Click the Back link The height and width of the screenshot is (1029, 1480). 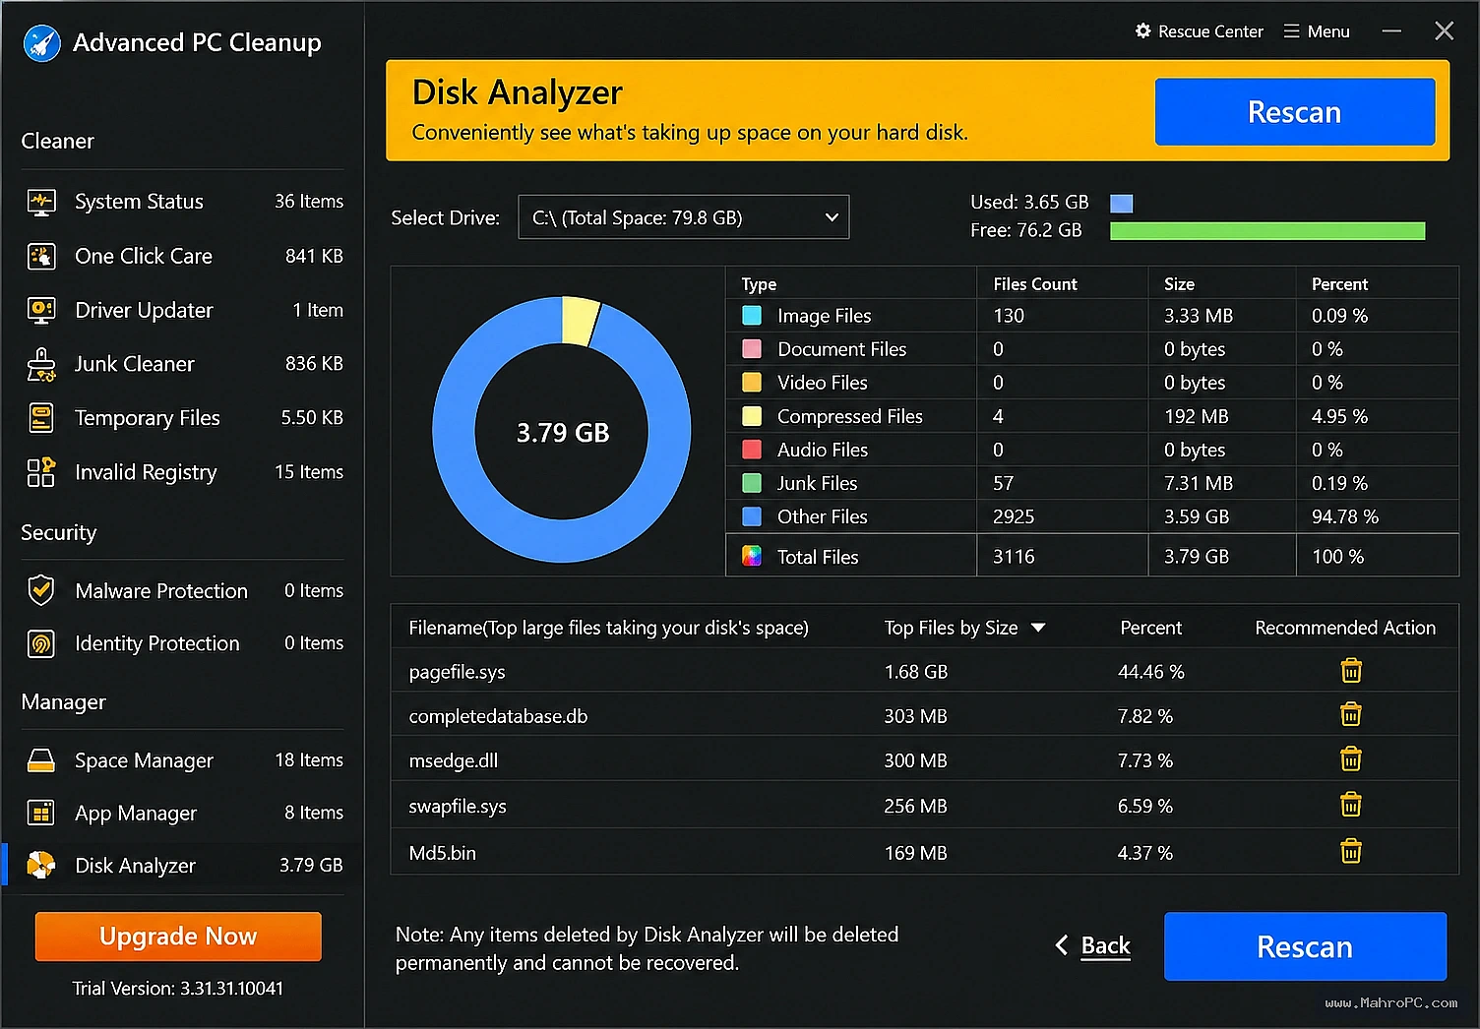tap(1106, 945)
